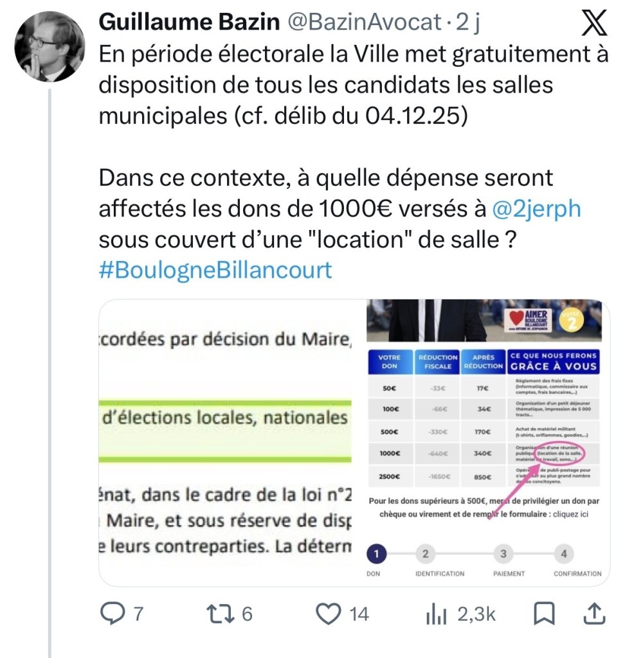Open the @2jerph mention link
This screenshot has width=625, height=658.
538,209
